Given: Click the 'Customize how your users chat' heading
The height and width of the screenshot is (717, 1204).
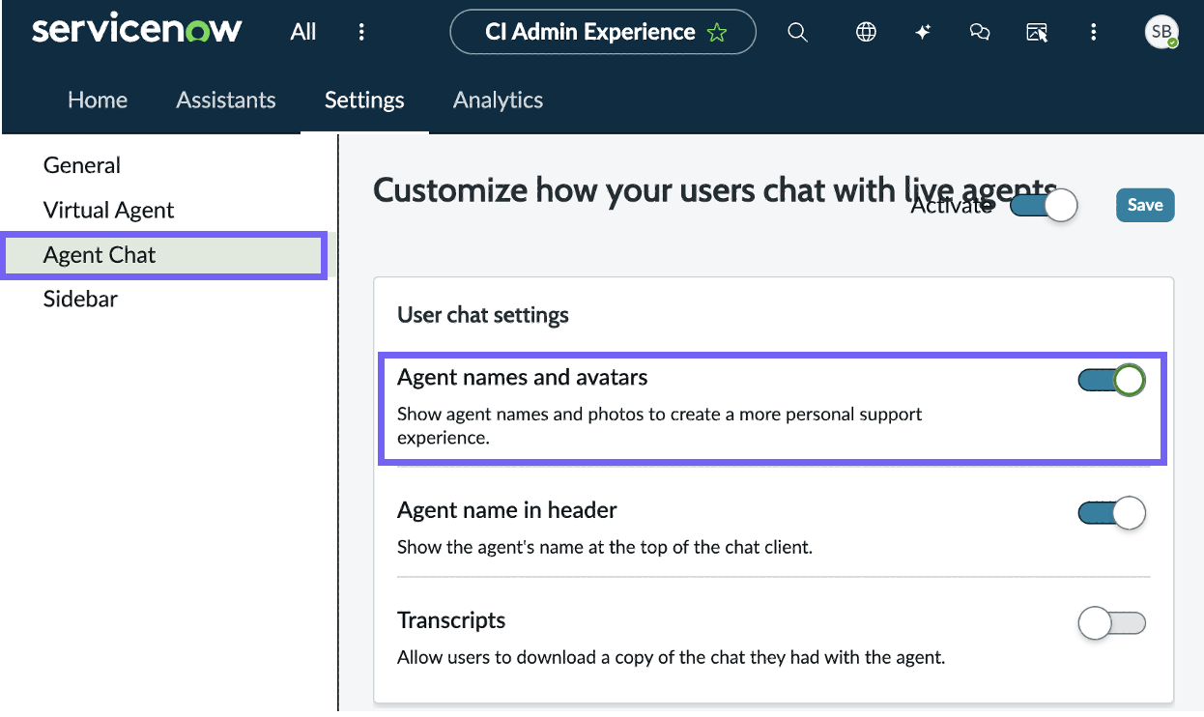Looking at the screenshot, I should point(715,190).
